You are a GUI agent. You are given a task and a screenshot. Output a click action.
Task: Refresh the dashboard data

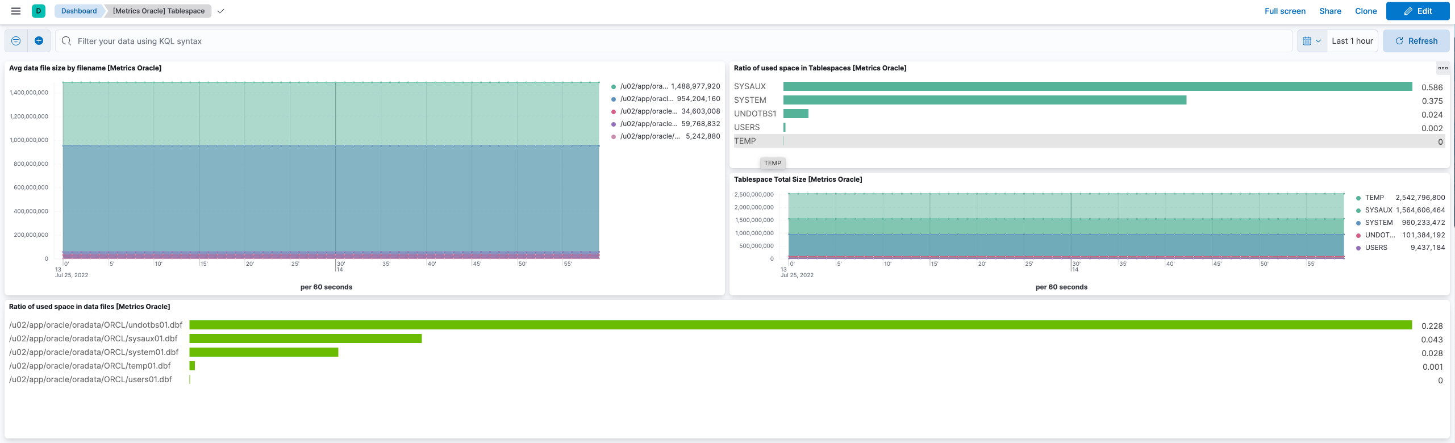pos(1416,41)
